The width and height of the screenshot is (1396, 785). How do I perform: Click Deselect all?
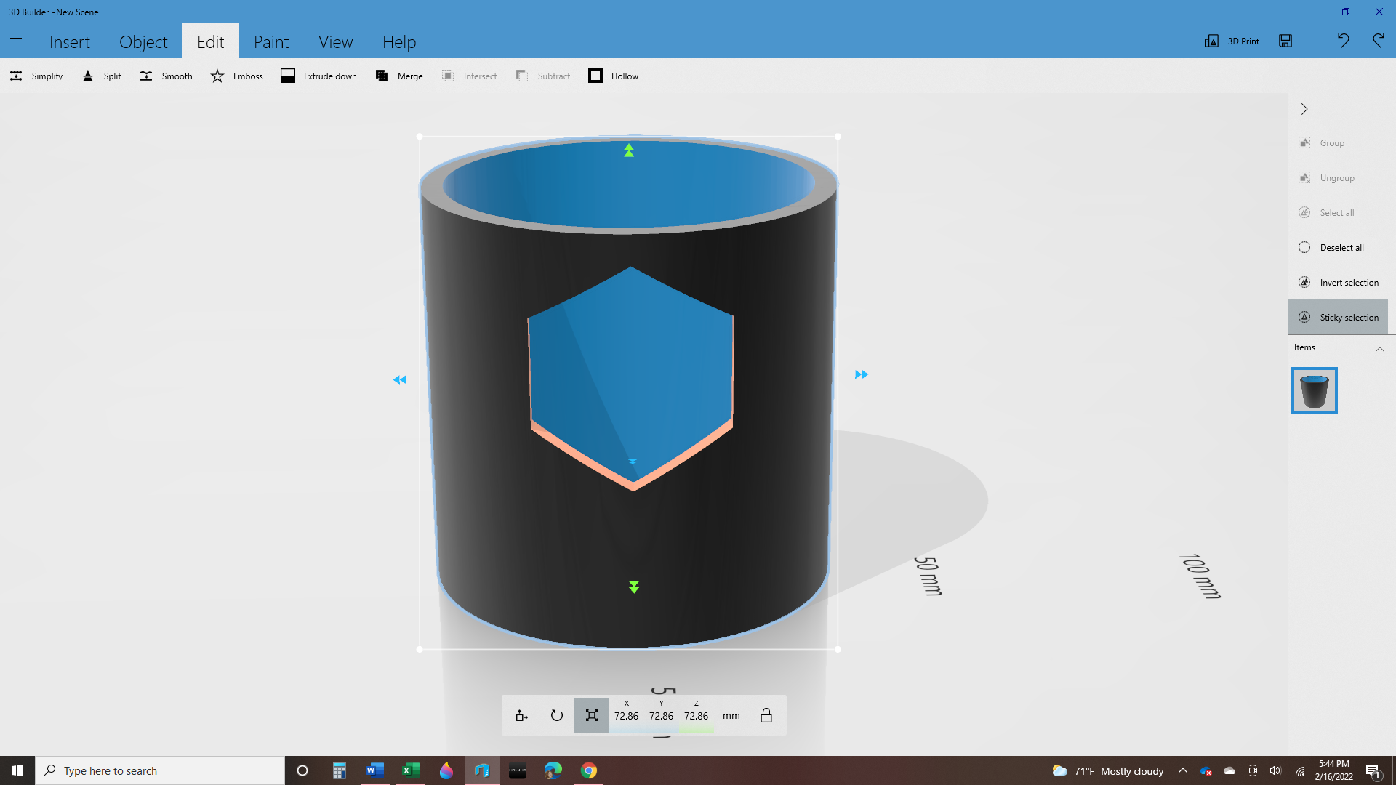click(x=1341, y=248)
